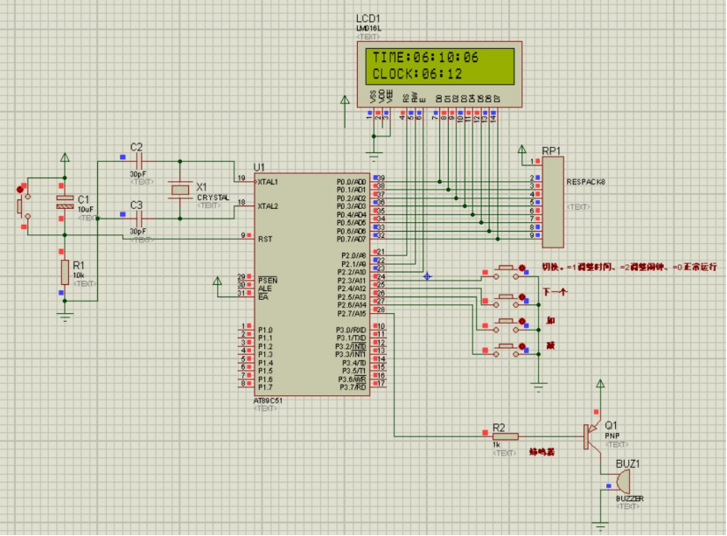Click the ALE pin label
This screenshot has height=536, width=727.
click(265, 289)
